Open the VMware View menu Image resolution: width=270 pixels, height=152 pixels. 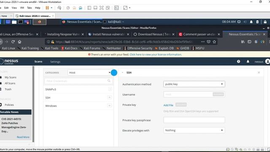coord(14,8)
